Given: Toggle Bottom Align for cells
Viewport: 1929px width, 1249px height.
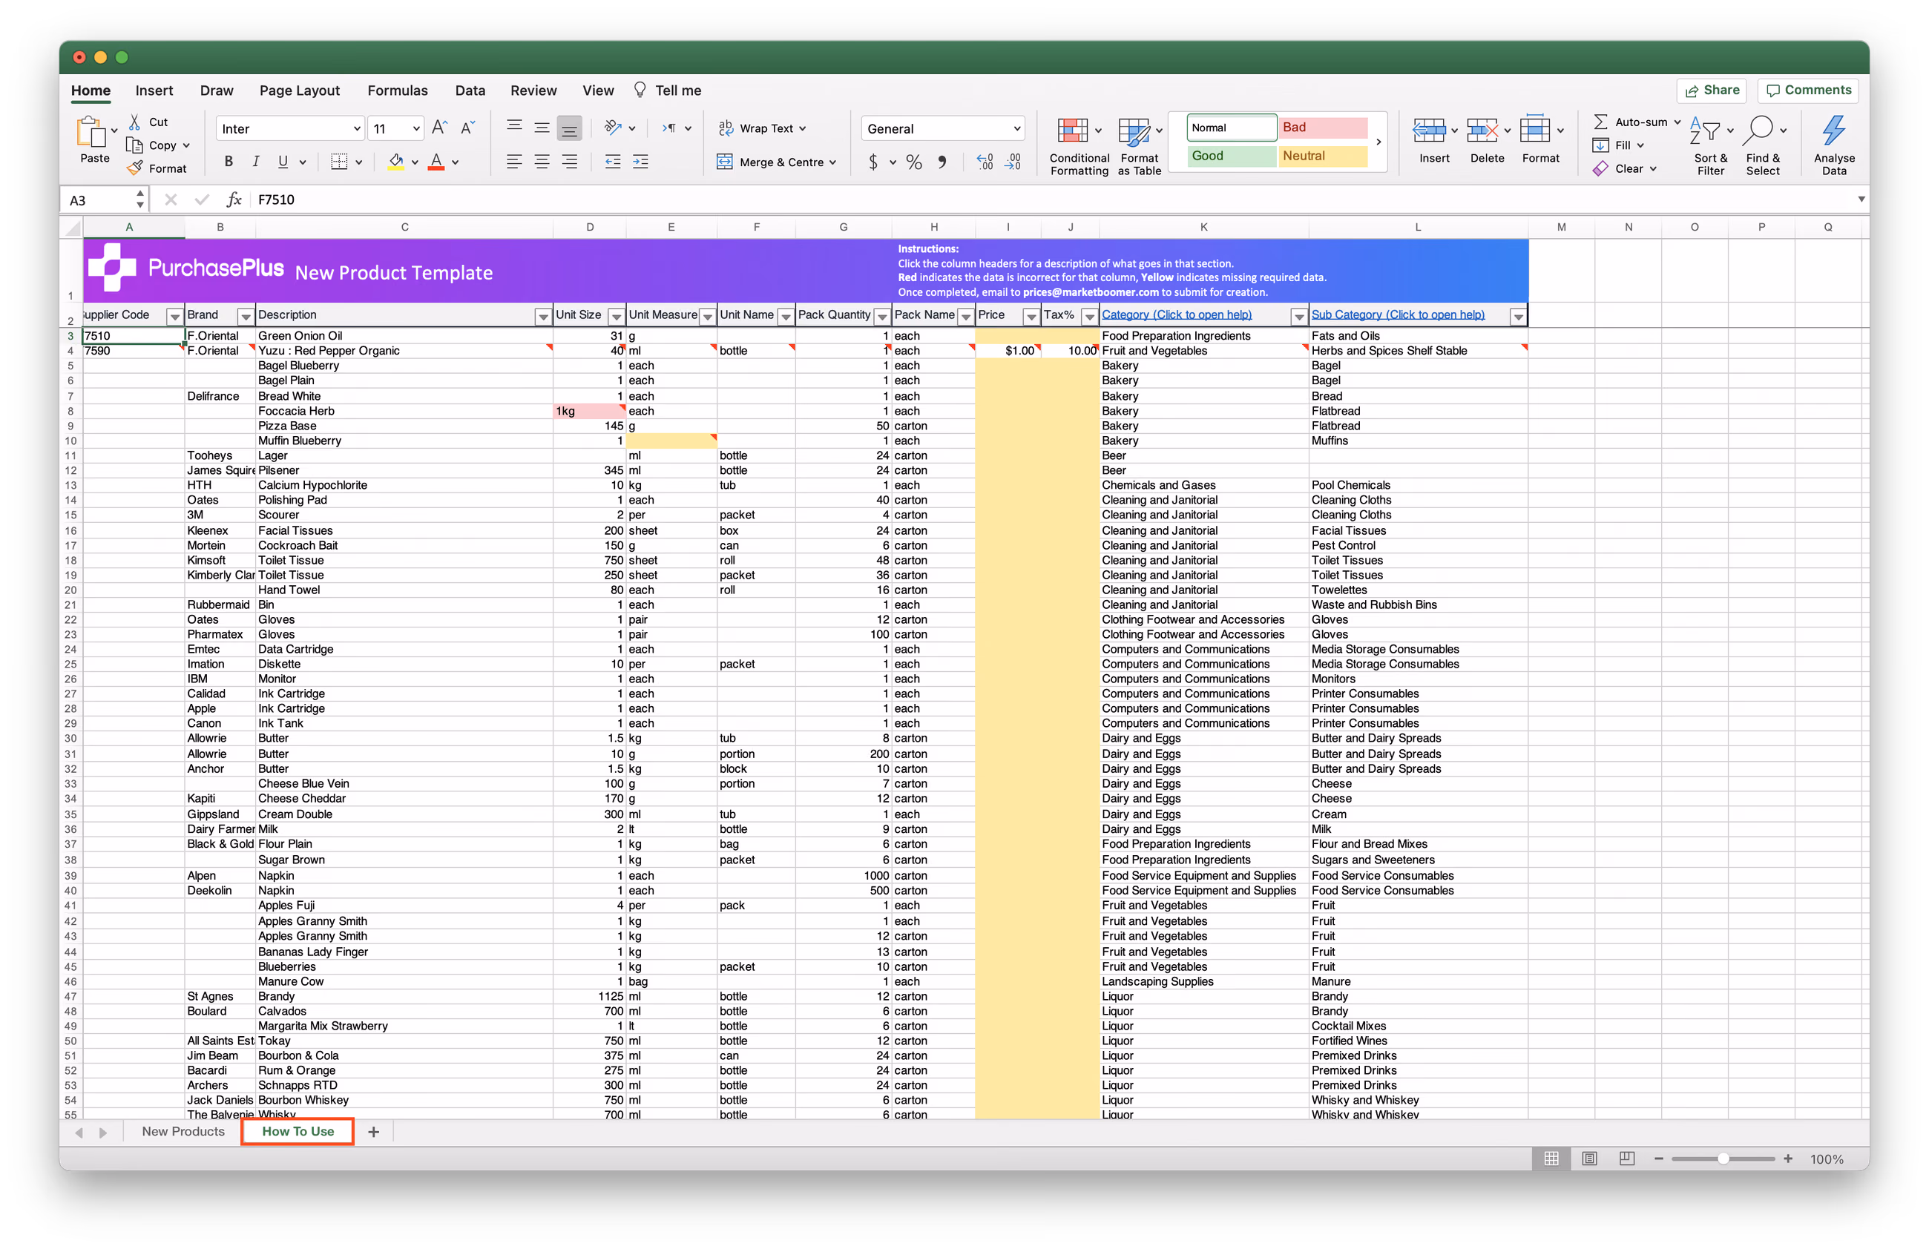Looking at the screenshot, I should tap(570, 127).
